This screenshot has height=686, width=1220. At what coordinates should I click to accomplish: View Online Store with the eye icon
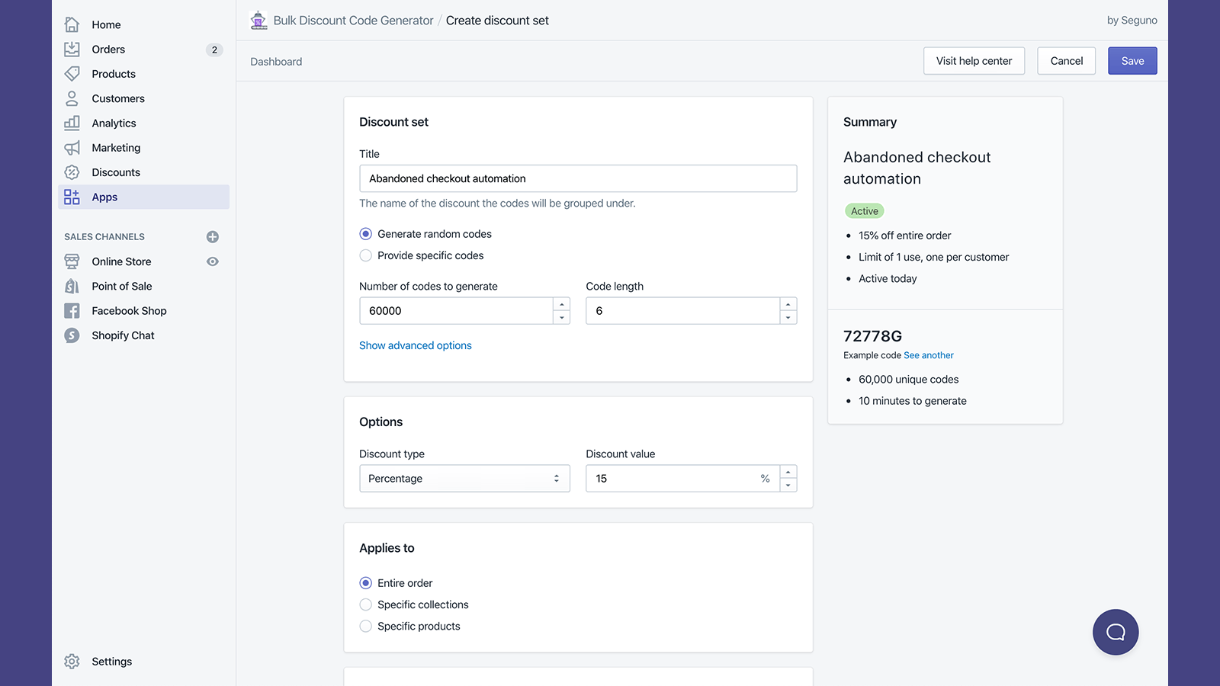(x=213, y=261)
